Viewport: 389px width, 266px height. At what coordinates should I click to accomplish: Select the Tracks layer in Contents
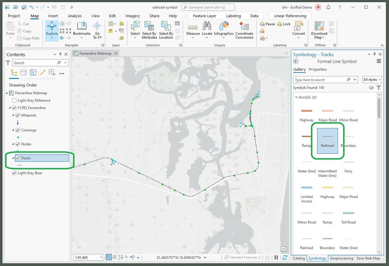[x=42, y=158]
